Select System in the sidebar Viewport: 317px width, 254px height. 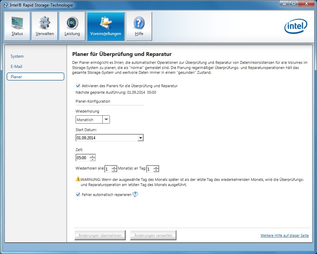click(x=17, y=56)
